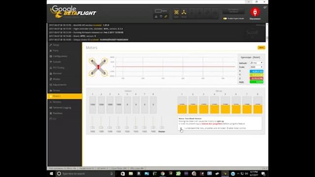This screenshot has width=315, height=177.
Task: Click the yellow link status icon
Action: click(166, 17)
